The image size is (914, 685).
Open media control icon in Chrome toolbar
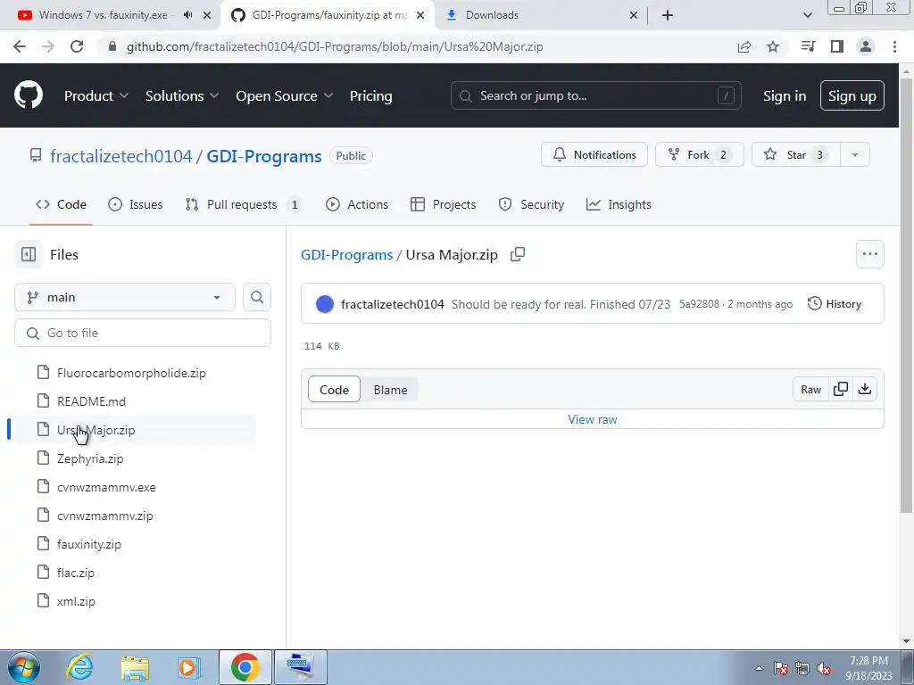click(x=809, y=46)
